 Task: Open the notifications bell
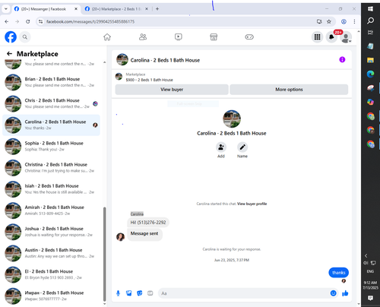(x=331, y=37)
